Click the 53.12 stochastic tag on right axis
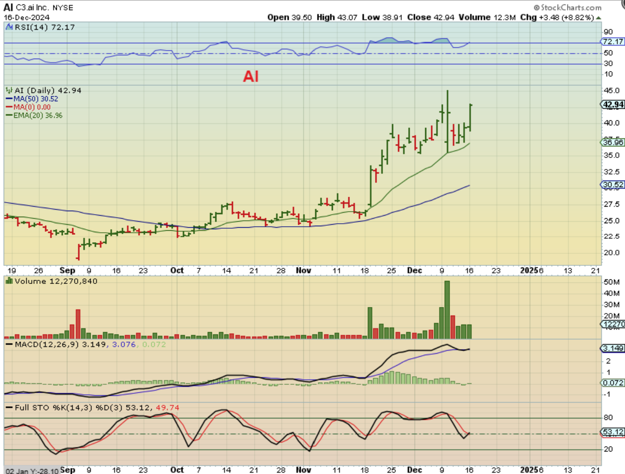This screenshot has height=474, width=625. (612, 431)
